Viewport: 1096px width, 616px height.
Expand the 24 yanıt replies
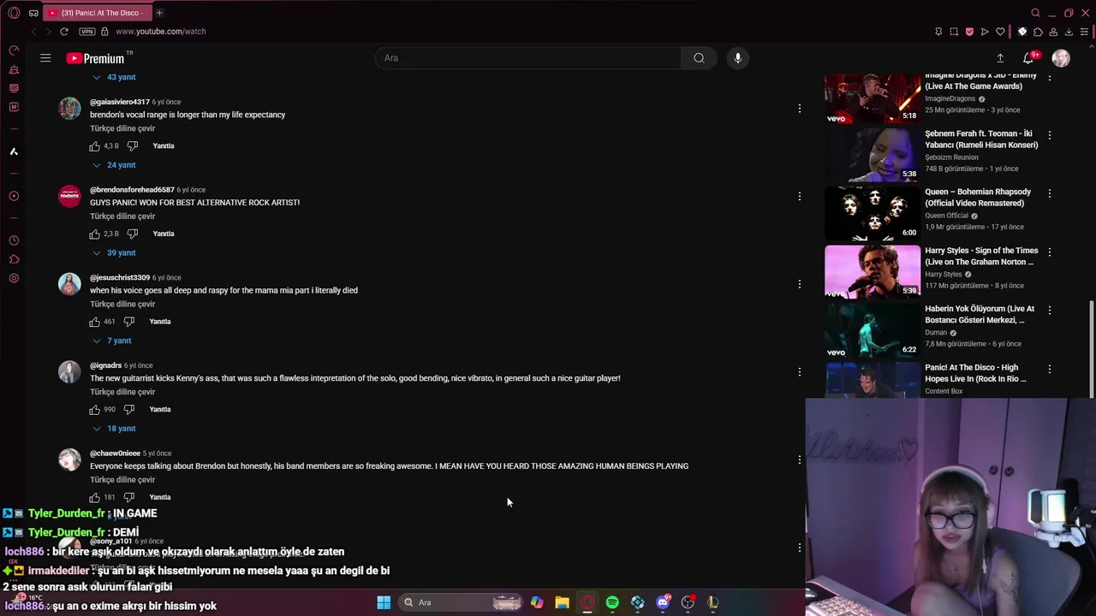[114, 165]
